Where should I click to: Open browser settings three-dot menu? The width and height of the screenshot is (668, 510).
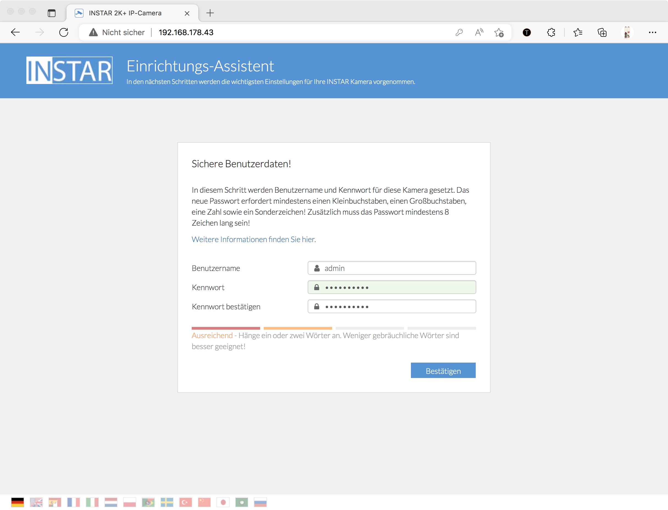click(652, 32)
